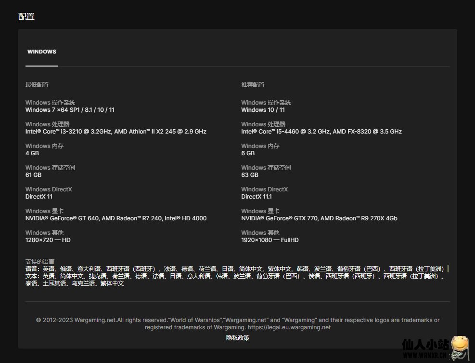Click the 4 GB minimum memory value

click(x=32, y=153)
